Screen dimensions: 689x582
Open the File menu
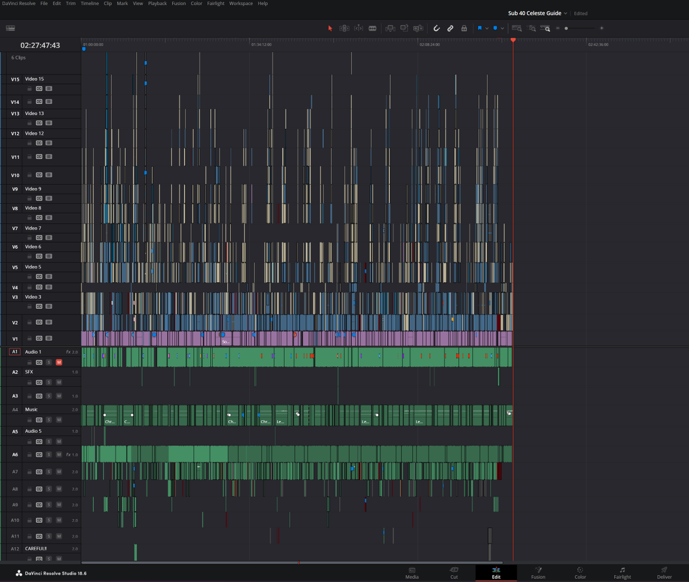point(44,3)
